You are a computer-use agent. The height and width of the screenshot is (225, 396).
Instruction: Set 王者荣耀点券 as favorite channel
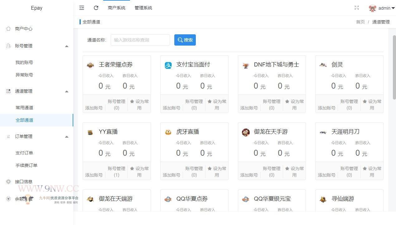click(139, 105)
